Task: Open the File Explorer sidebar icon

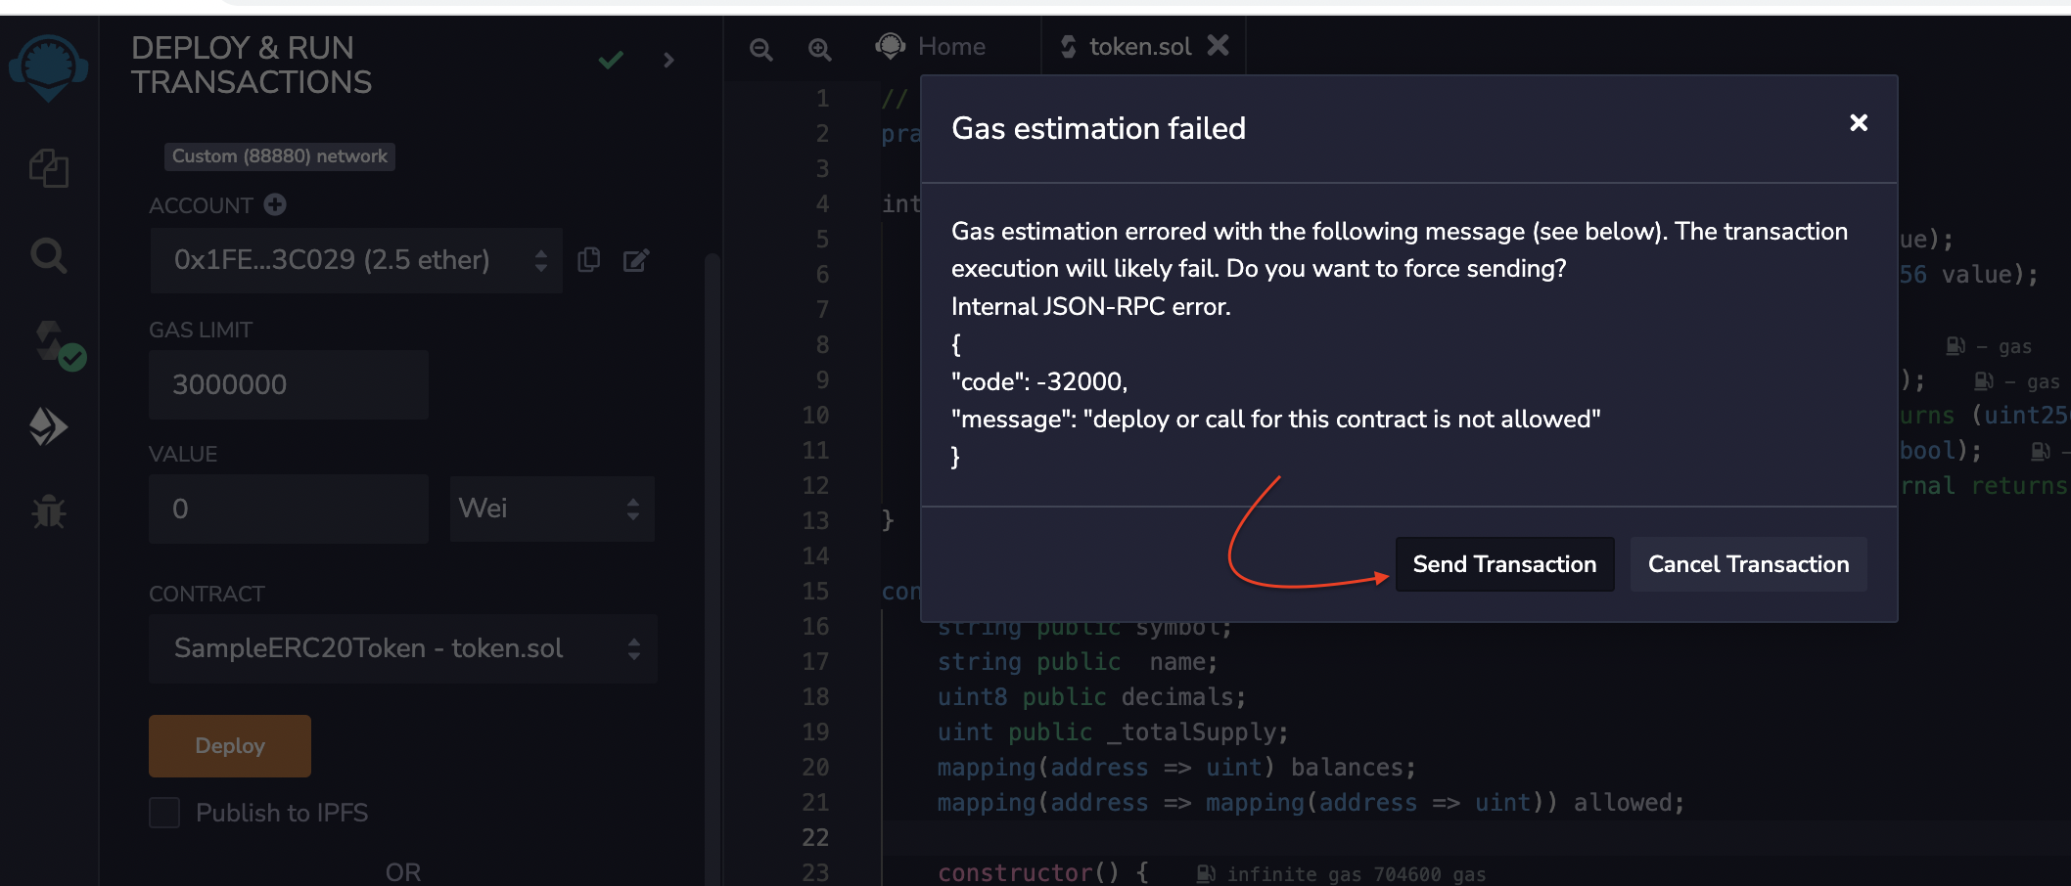Action: (x=48, y=168)
